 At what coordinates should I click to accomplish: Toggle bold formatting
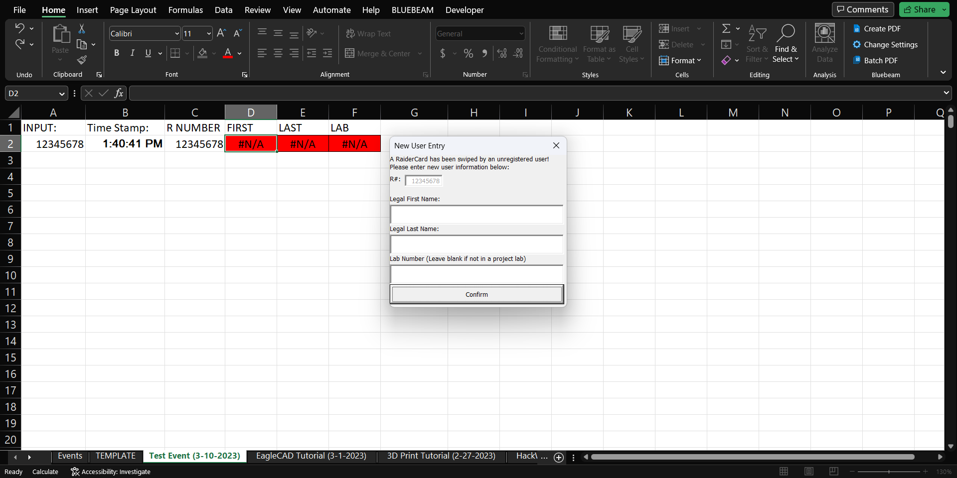(x=117, y=53)
